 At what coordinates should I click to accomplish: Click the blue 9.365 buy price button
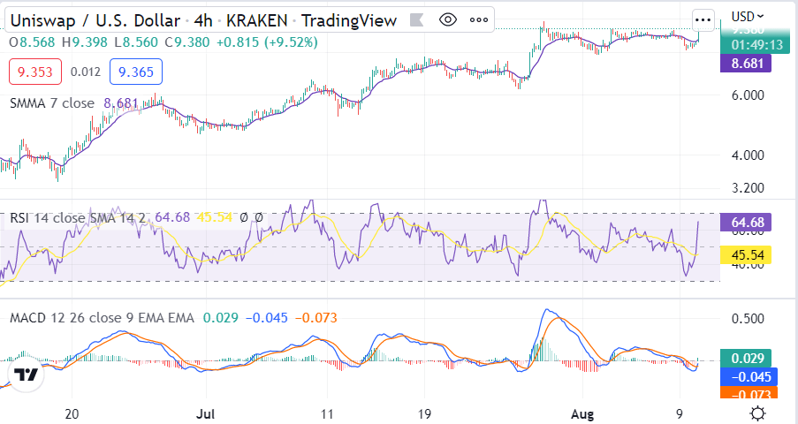coord(136,72)
